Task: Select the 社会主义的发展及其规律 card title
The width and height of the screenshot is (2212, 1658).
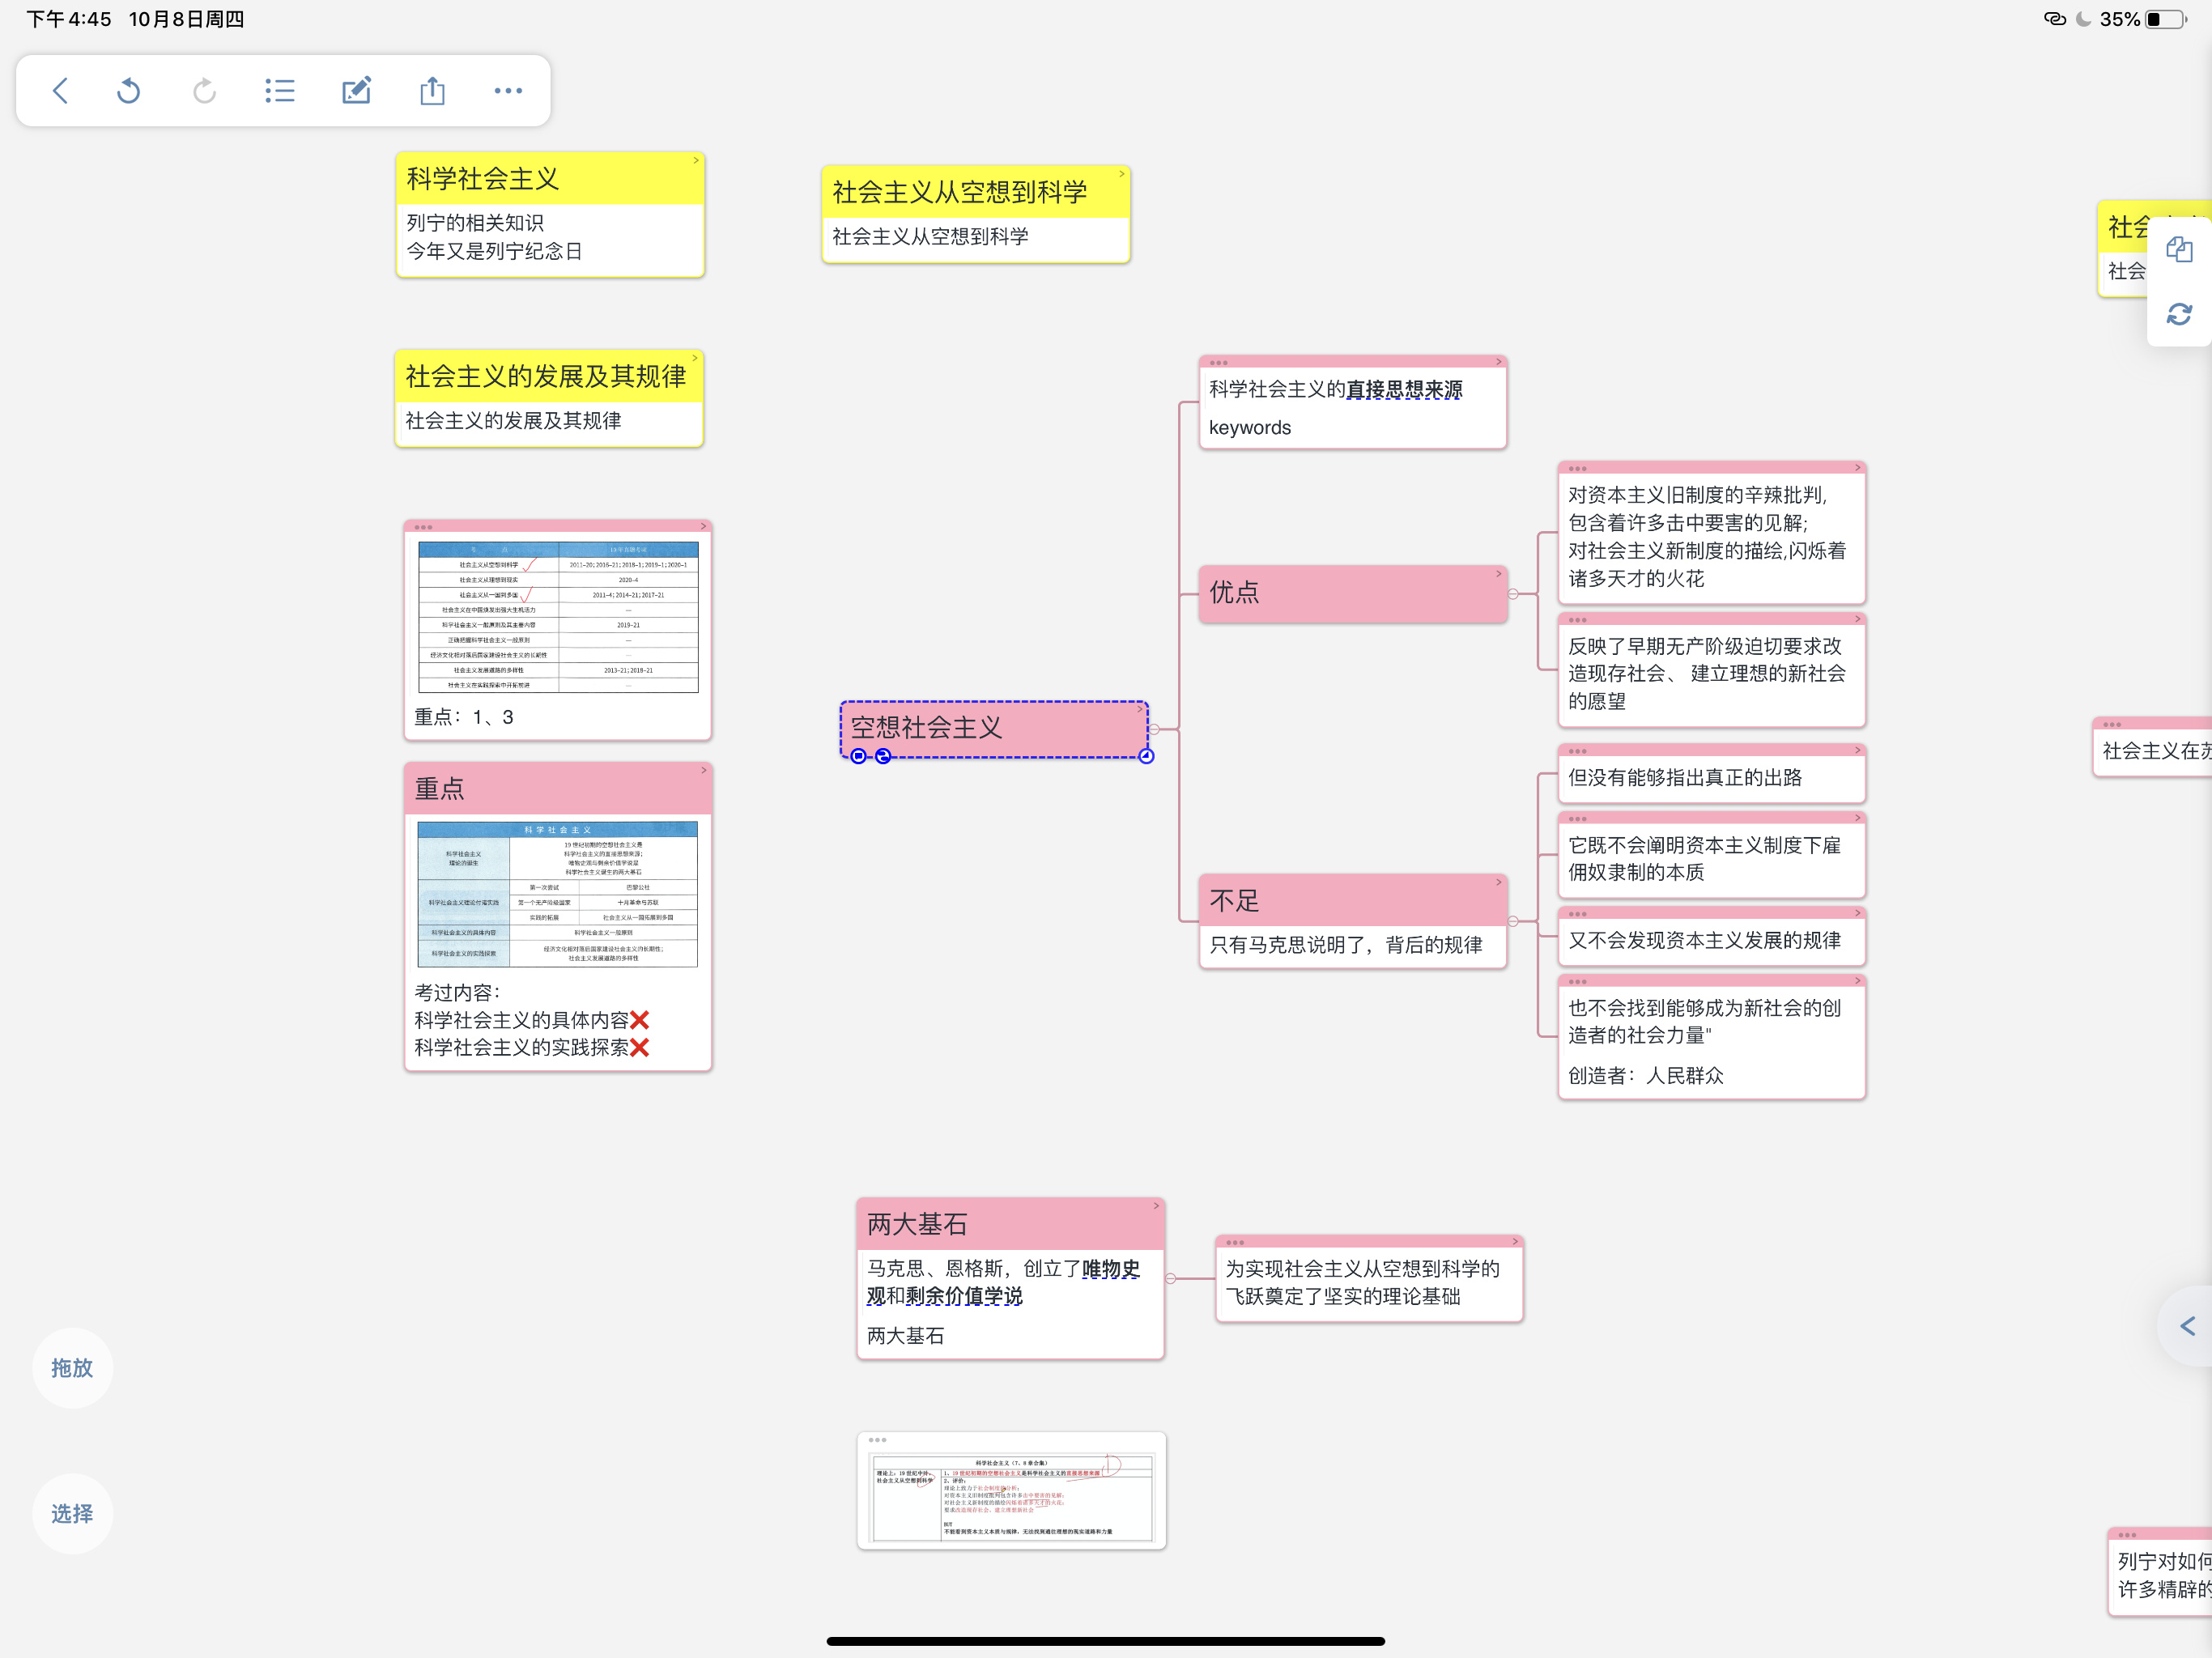Action: (546, 376)
